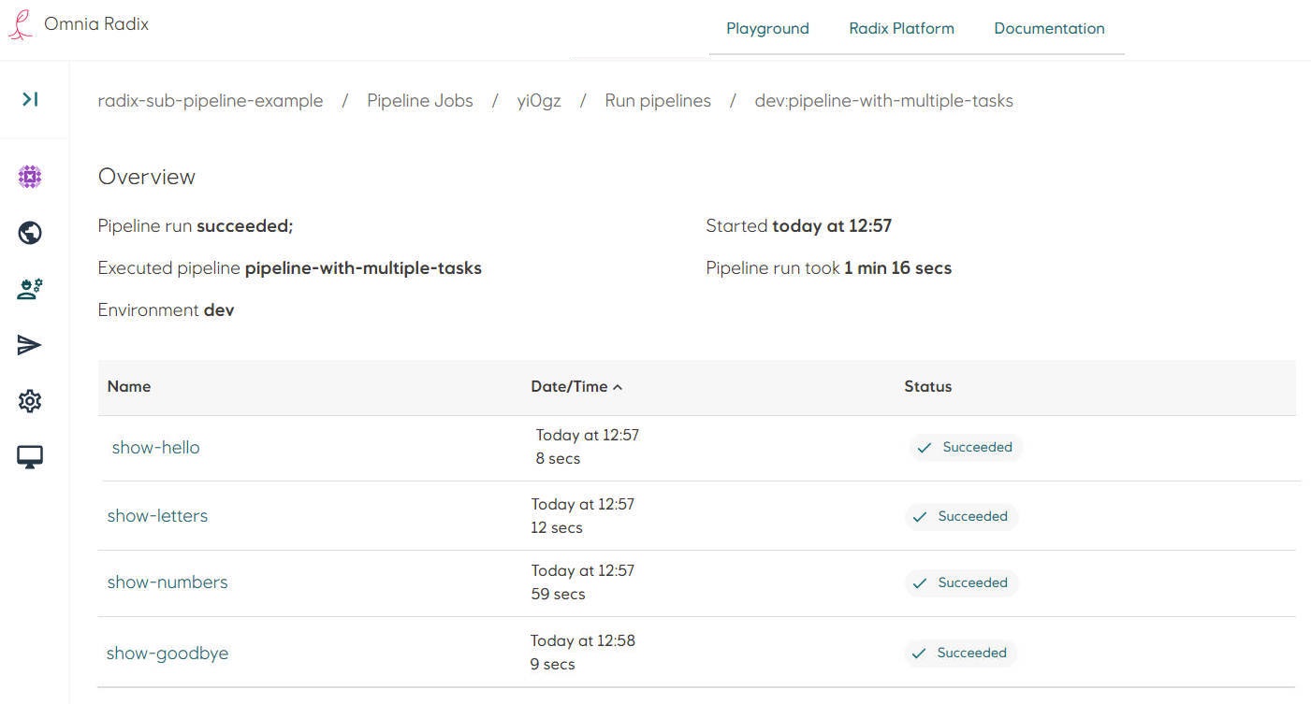Image resolution: width=1311 pixels, height=704 pixels.
Task: Open the Documentation tab
Action: coord(1049,28)
